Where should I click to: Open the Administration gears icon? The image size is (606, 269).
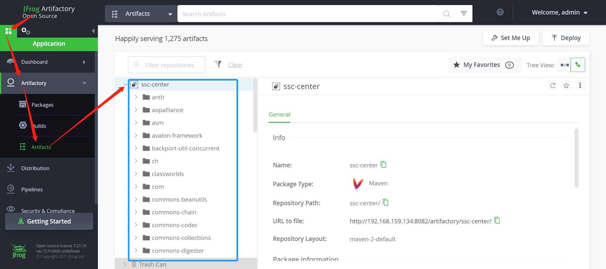pos(26,31)
